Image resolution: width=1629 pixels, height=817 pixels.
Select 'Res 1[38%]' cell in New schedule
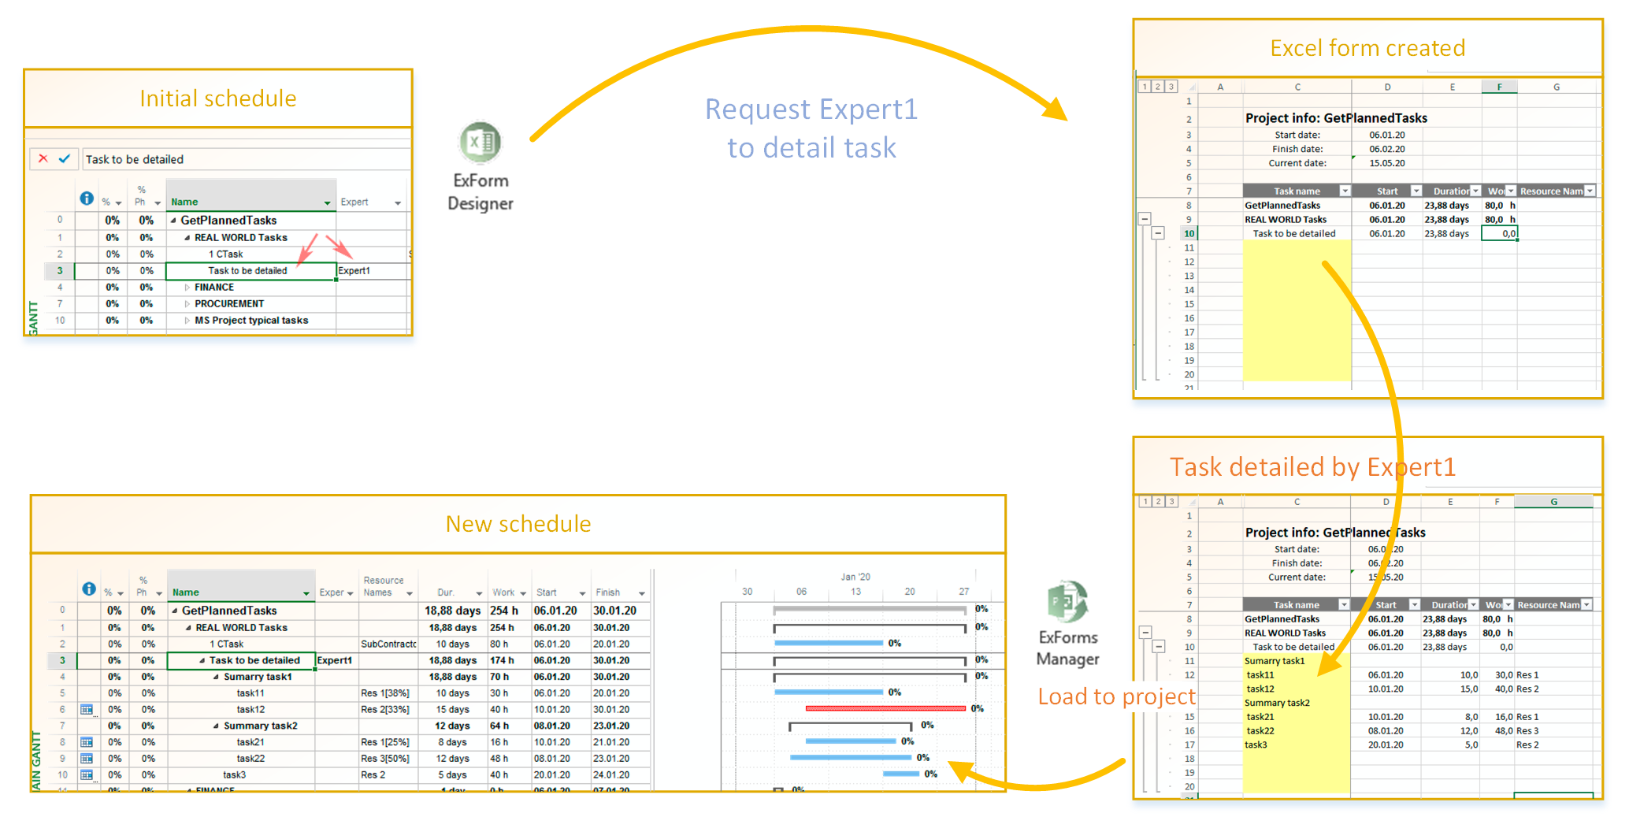388,693
